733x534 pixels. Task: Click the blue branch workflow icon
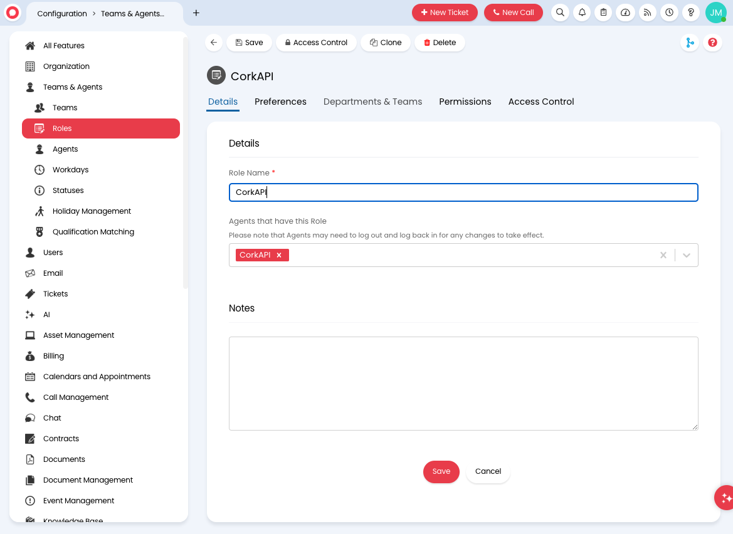(x=690, y=43)
